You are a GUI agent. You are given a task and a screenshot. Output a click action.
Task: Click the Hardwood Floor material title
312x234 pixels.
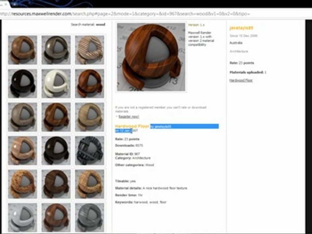(x=132, y=126)
